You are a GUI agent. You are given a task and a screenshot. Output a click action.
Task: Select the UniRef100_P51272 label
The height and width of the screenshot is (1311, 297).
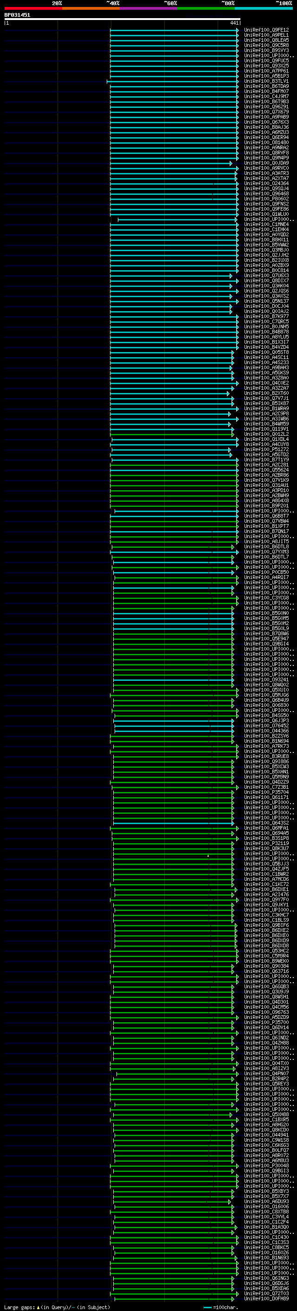(266, 450)
